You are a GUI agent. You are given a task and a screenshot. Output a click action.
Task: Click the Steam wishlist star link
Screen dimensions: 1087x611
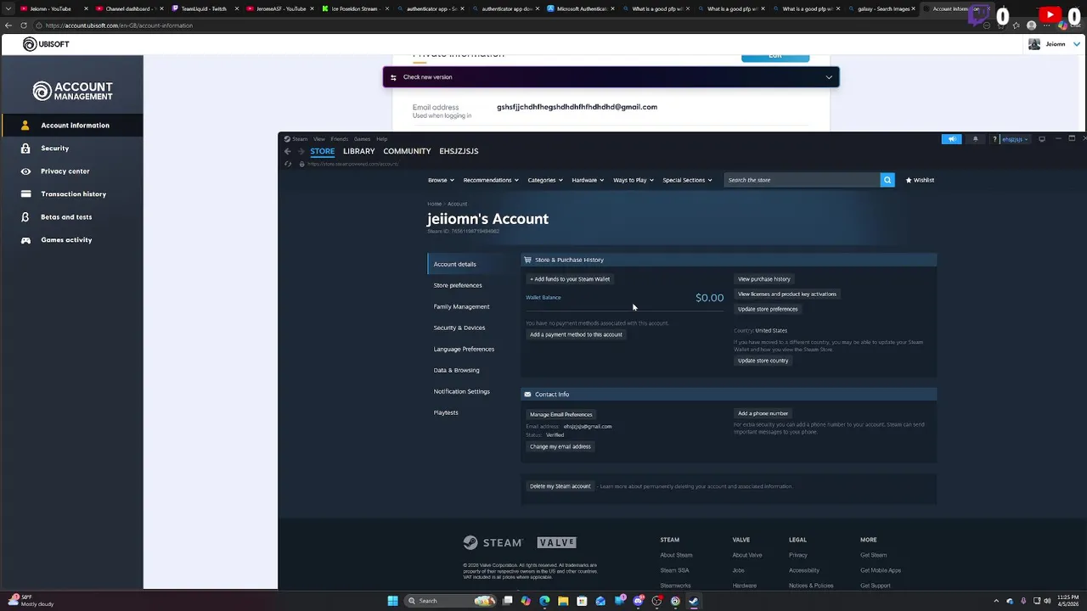pos(920,180)
